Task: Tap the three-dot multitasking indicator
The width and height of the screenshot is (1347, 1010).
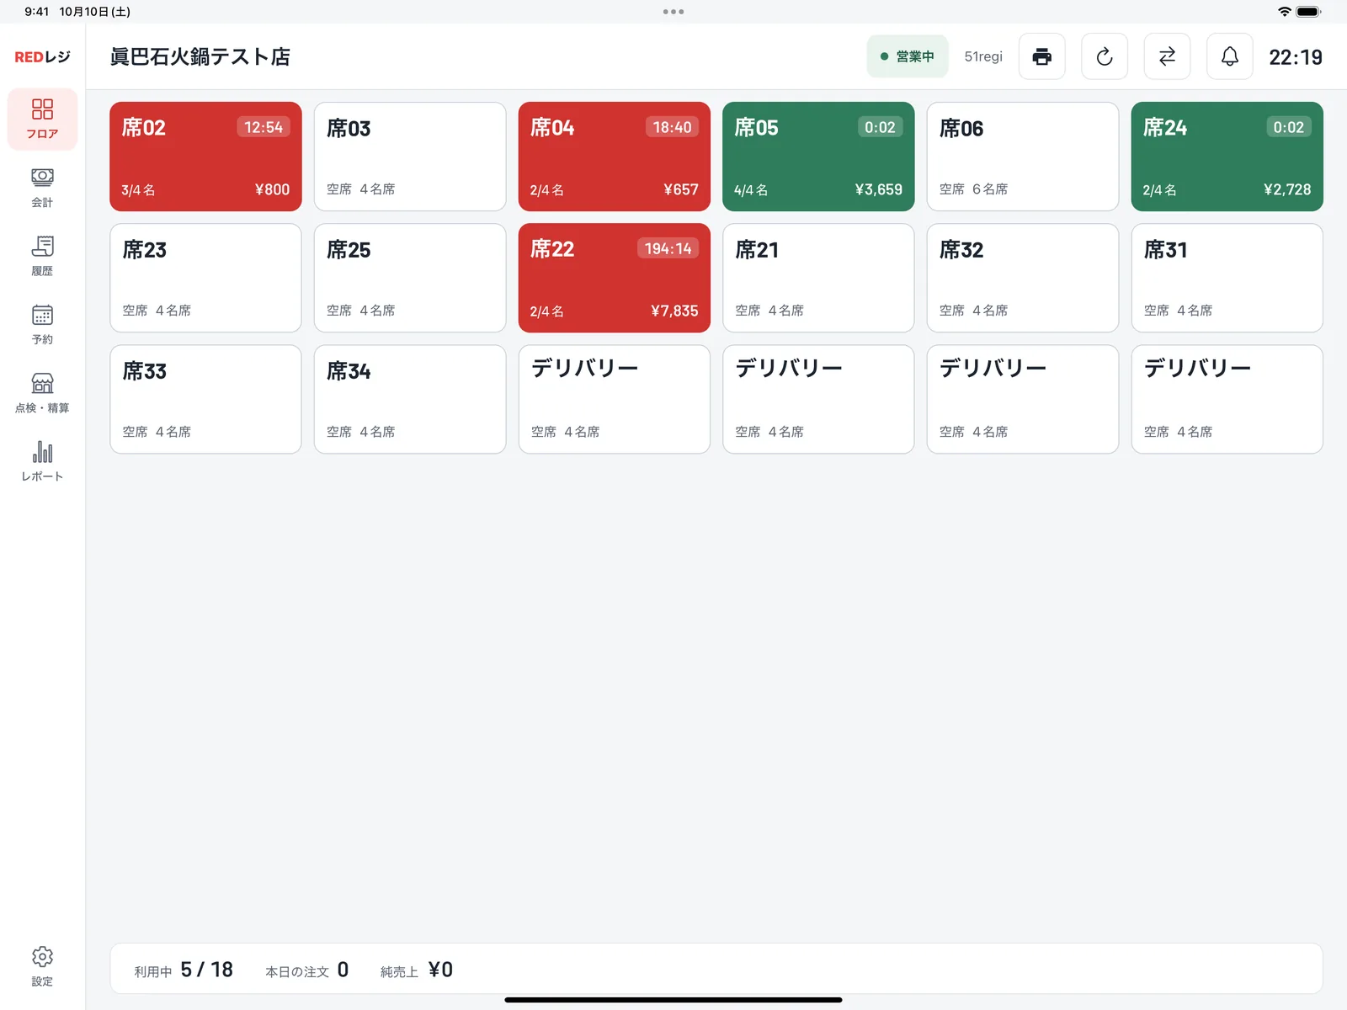Action: 673,12
